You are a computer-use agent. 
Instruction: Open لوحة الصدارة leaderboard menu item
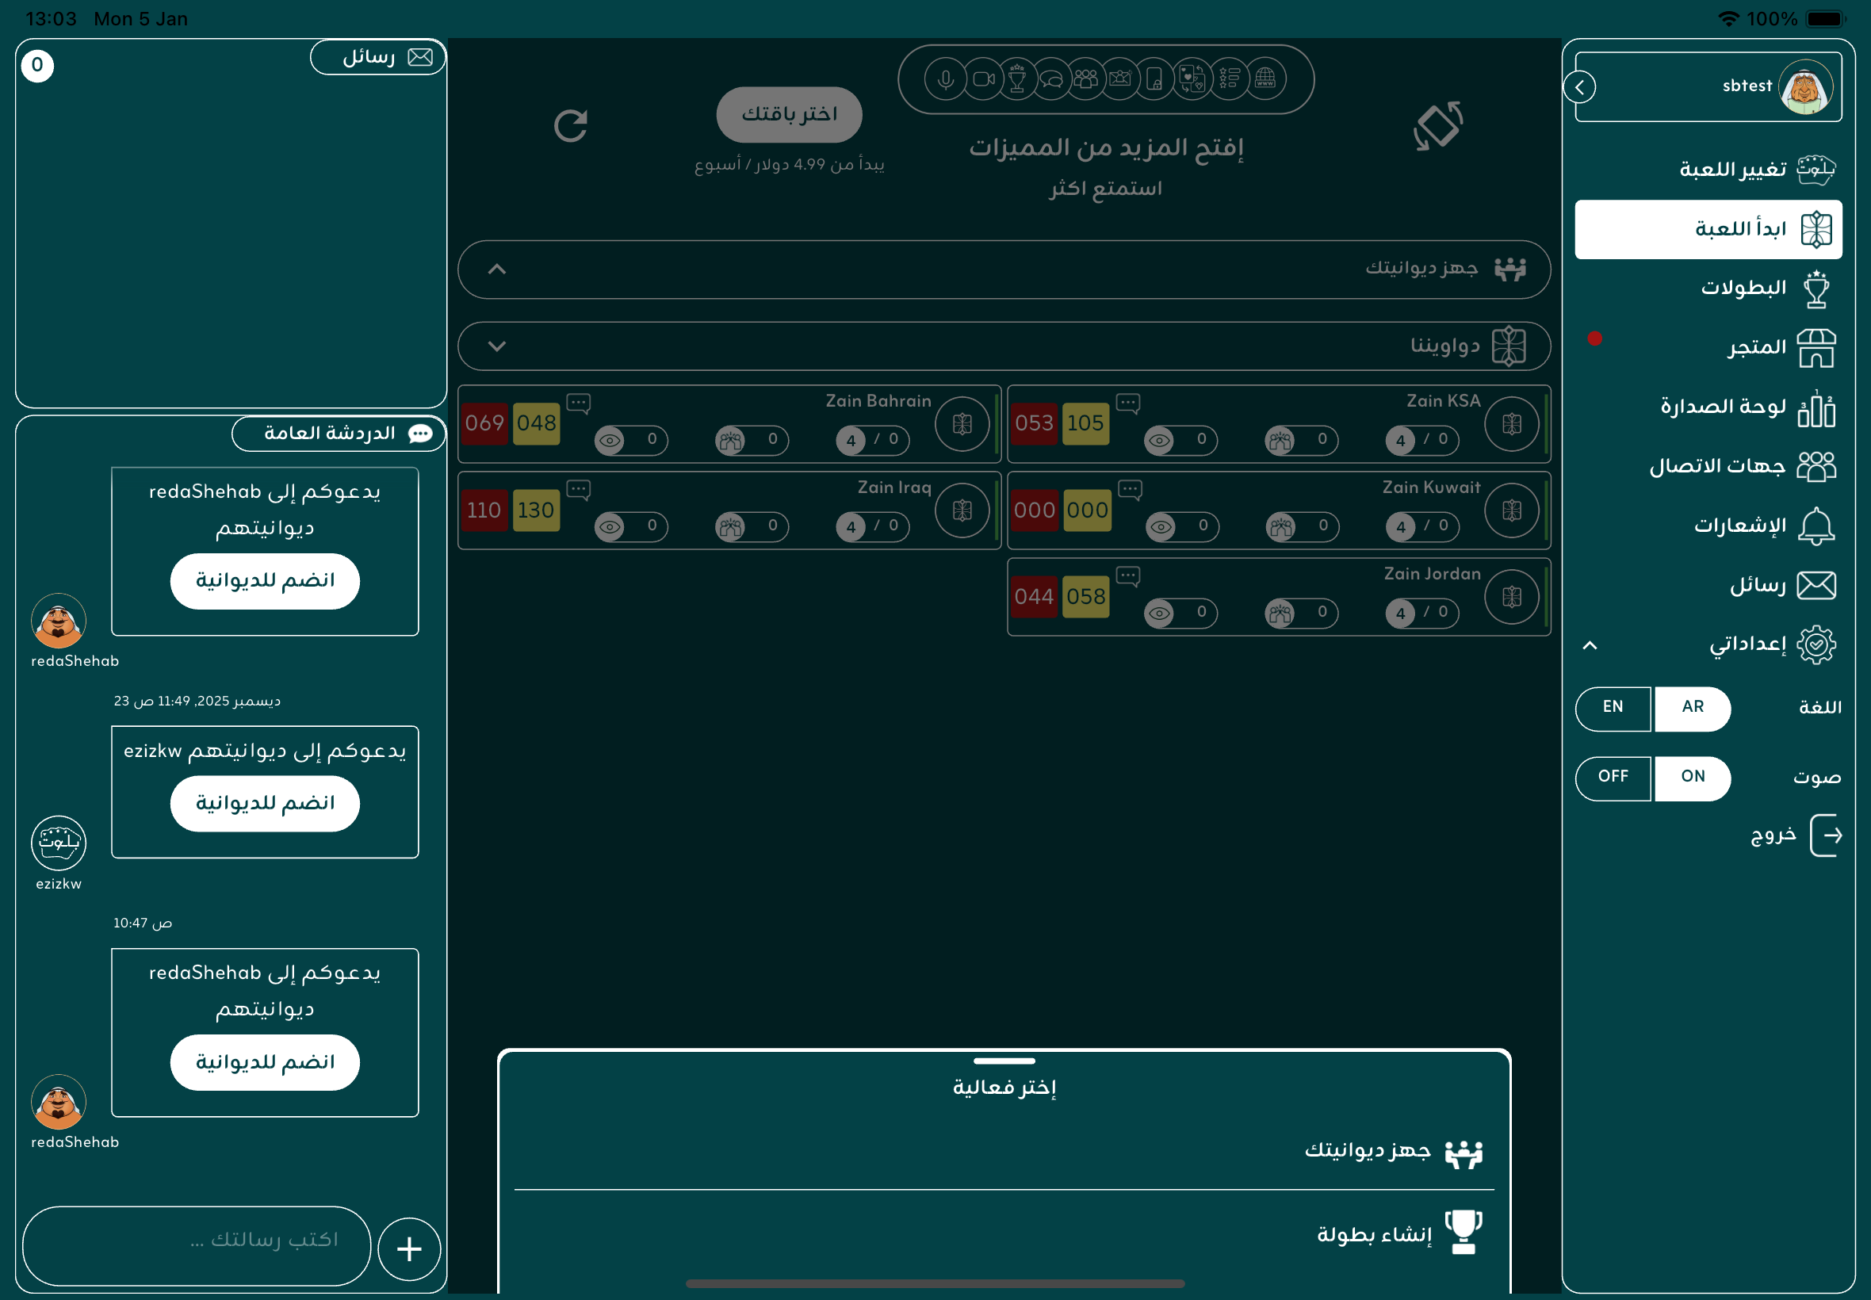point(1723,407)
